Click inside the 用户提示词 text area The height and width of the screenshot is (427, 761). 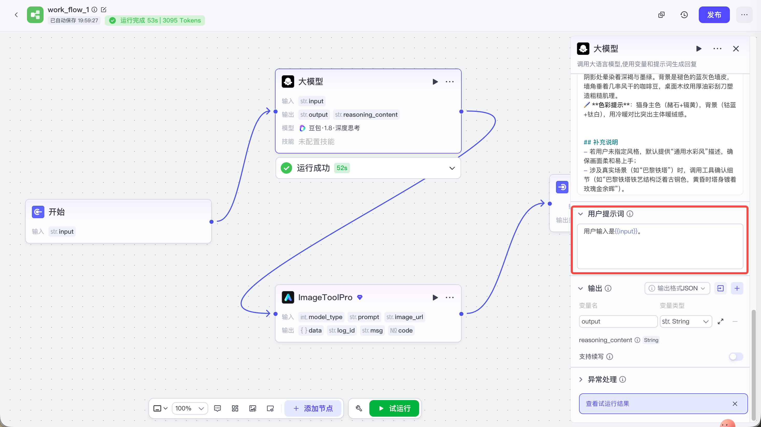(660, 246)
